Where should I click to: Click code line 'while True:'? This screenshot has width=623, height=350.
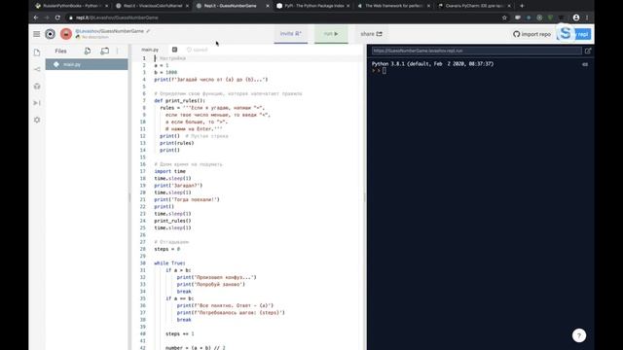coord(169,263)
